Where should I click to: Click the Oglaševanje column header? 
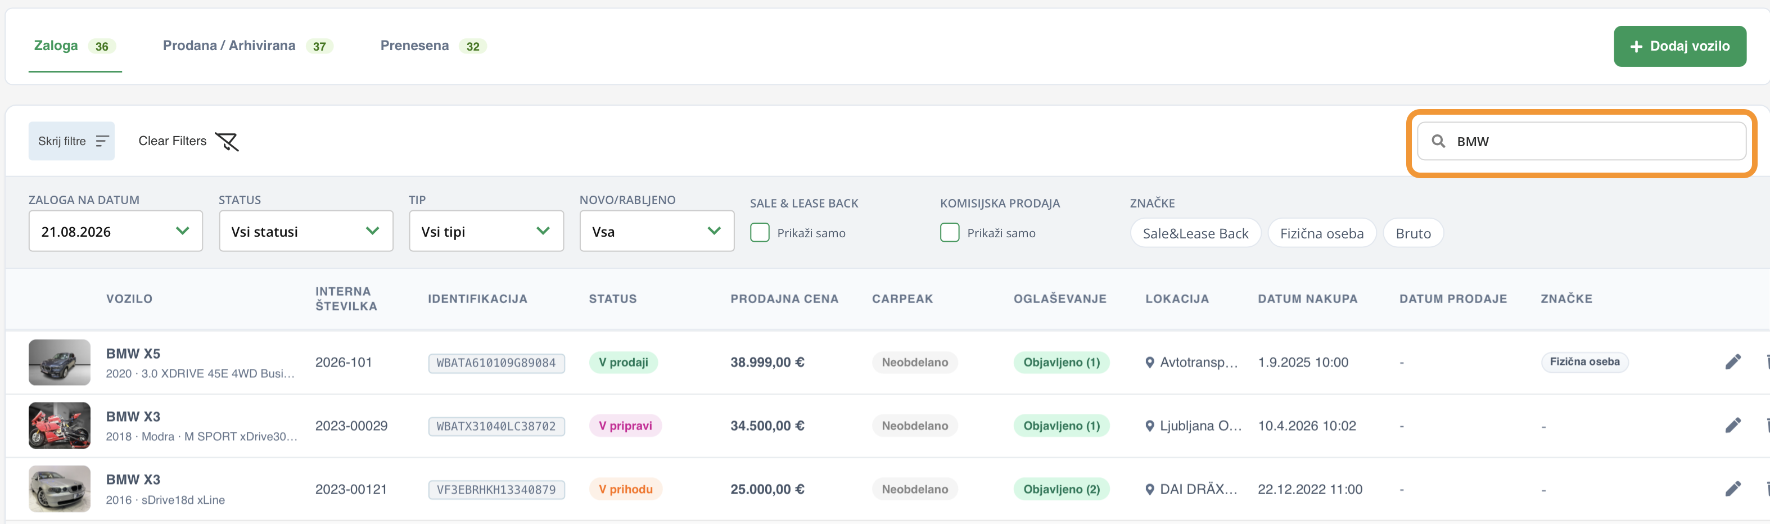pyautogui.click(x=1059, y=299)
